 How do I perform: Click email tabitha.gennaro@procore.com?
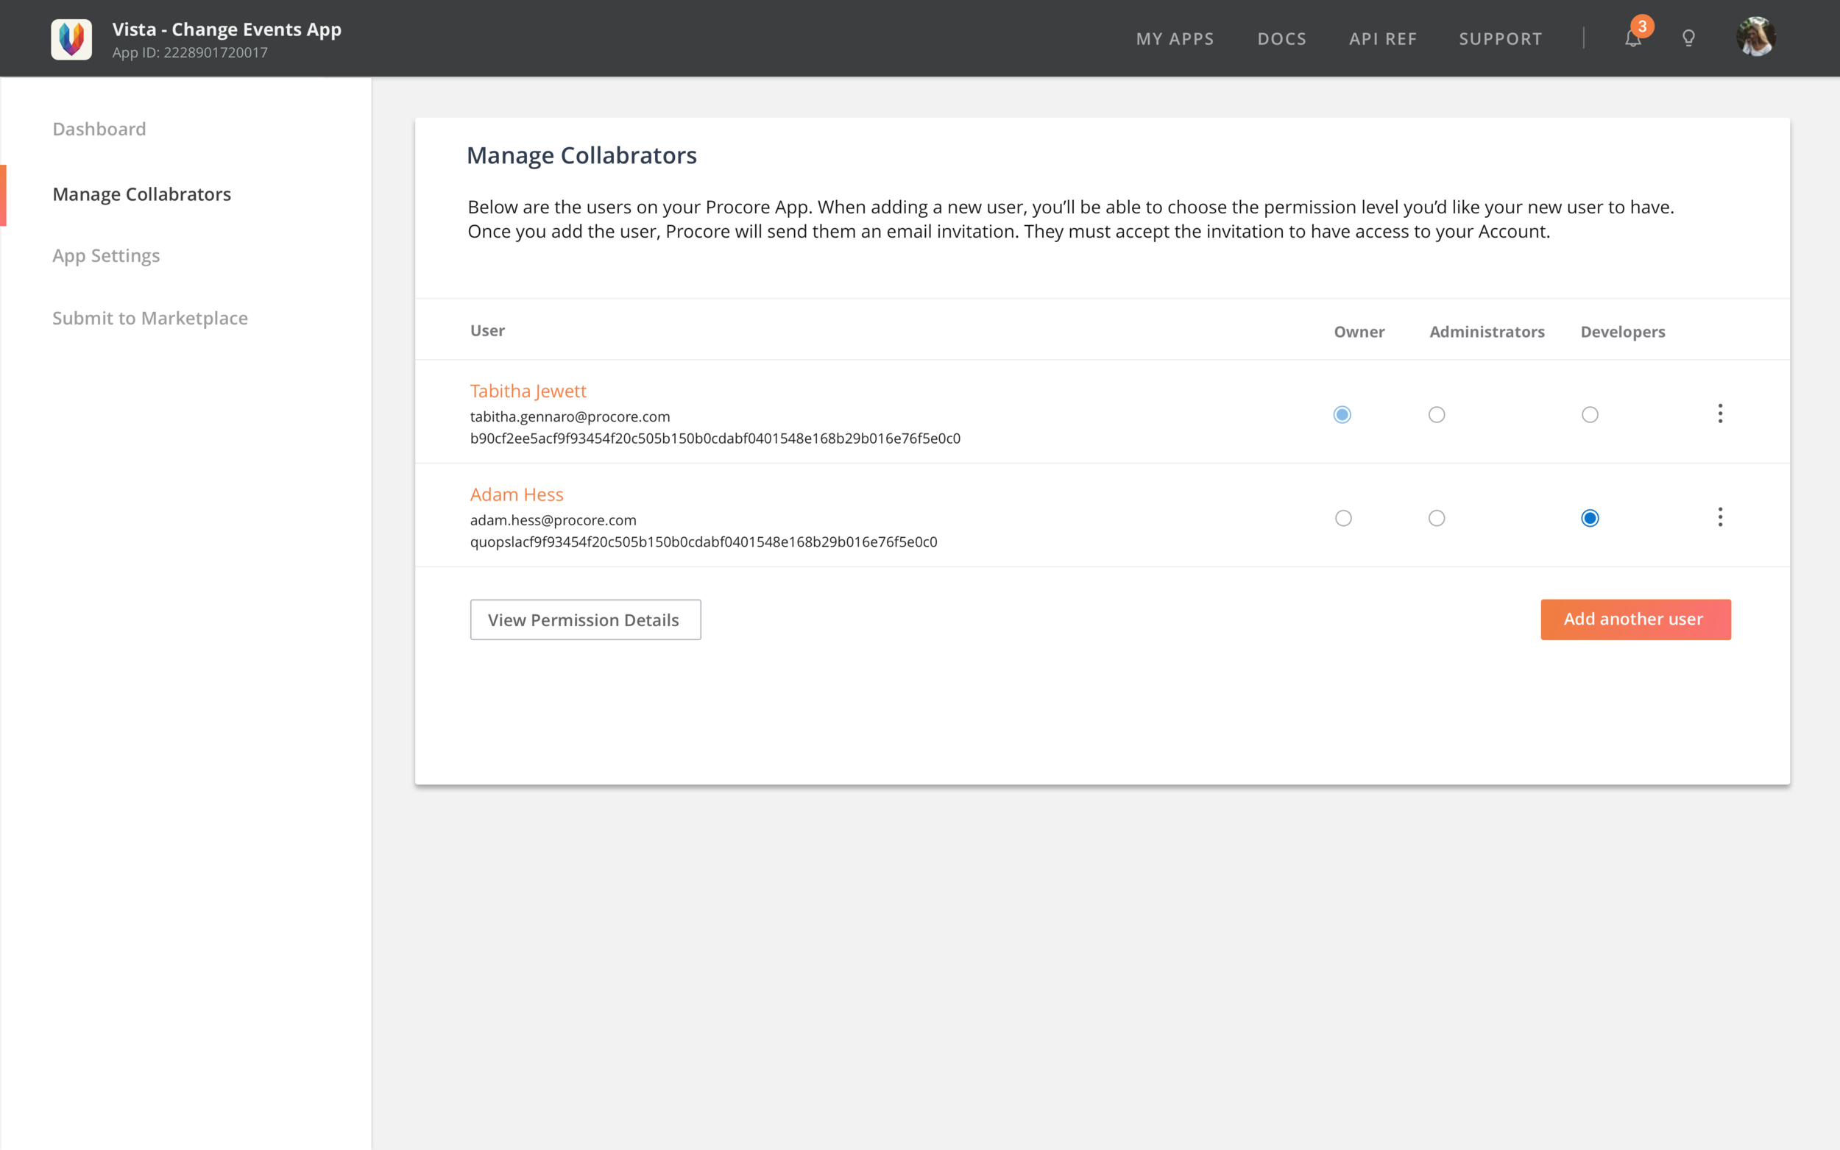[570, 416]
